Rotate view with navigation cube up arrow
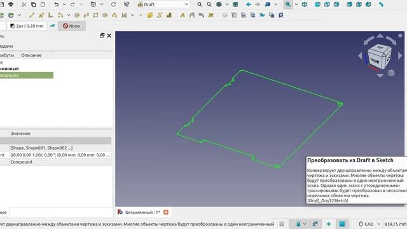This screenshot has width=407, height=229. [x=380, y=36]
